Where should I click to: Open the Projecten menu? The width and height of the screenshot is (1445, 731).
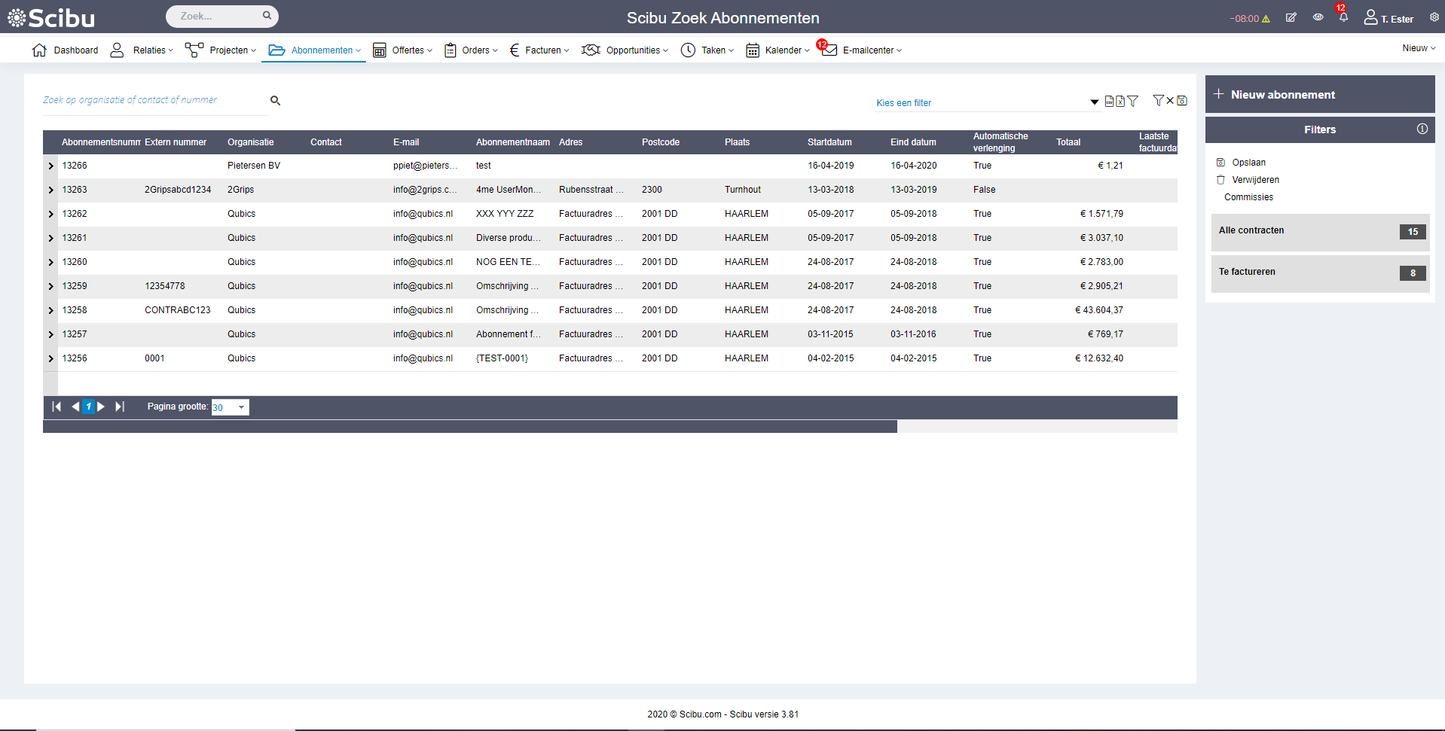coord(221,50)
